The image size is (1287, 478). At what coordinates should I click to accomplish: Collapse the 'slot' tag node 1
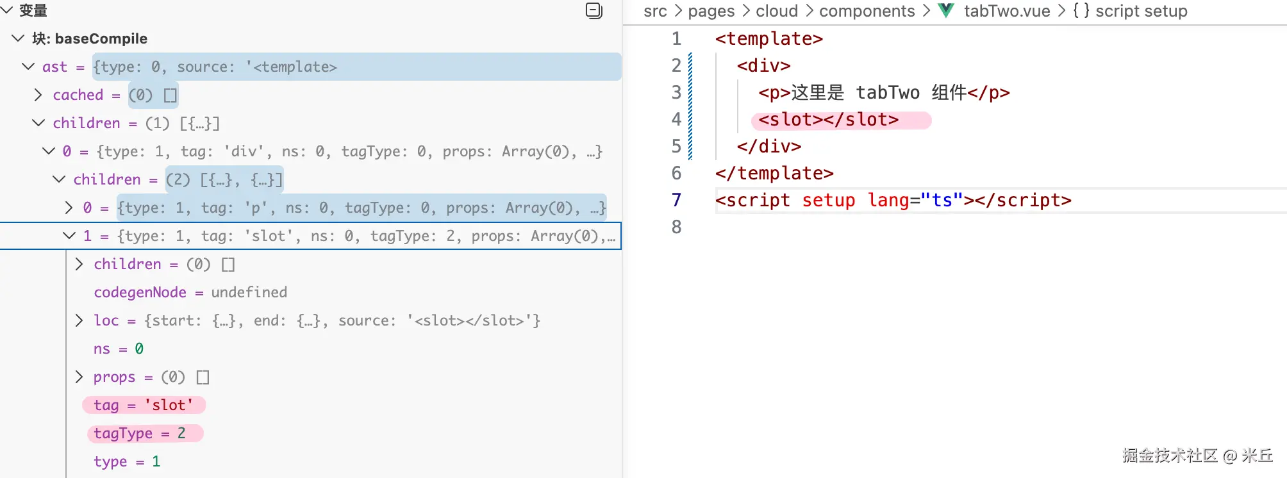coord(69,236)
